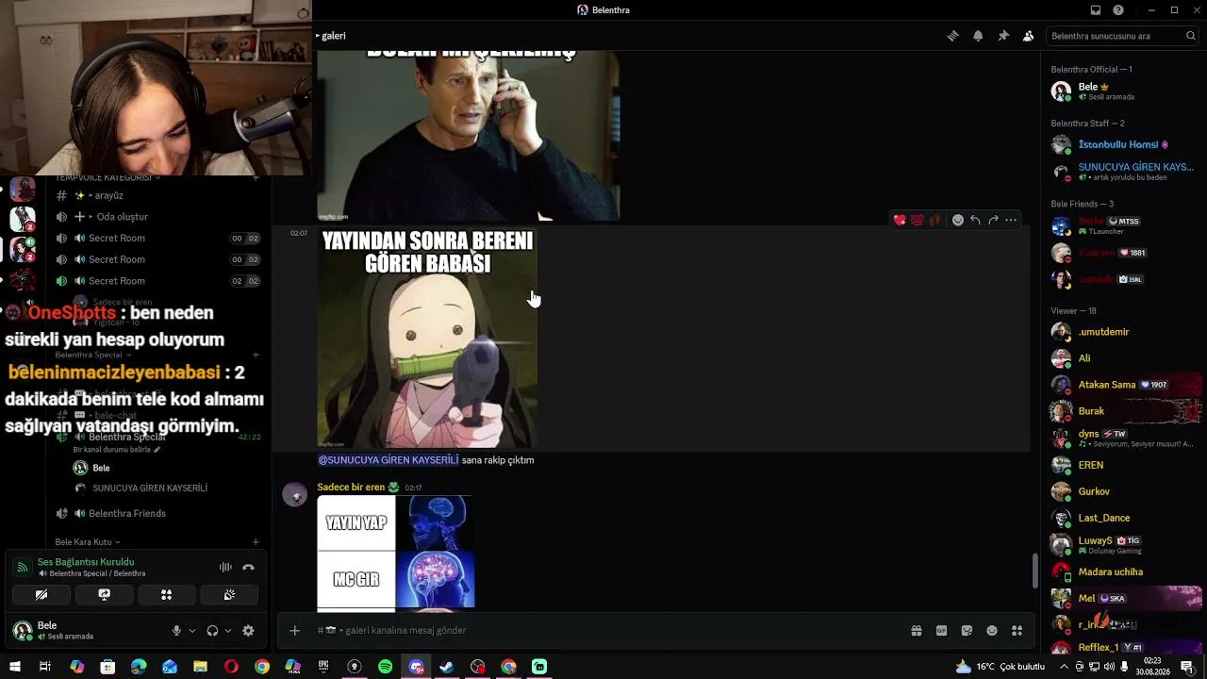Click the galeri channel title
The width and height of the screenshot is (1207, 679).
[x=334, y=36]
